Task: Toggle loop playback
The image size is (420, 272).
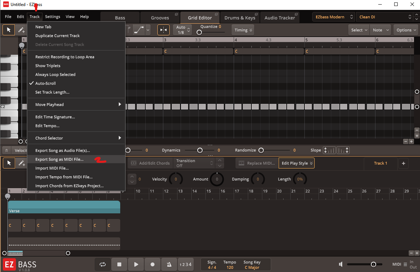Action: click(x=103, y=265)
